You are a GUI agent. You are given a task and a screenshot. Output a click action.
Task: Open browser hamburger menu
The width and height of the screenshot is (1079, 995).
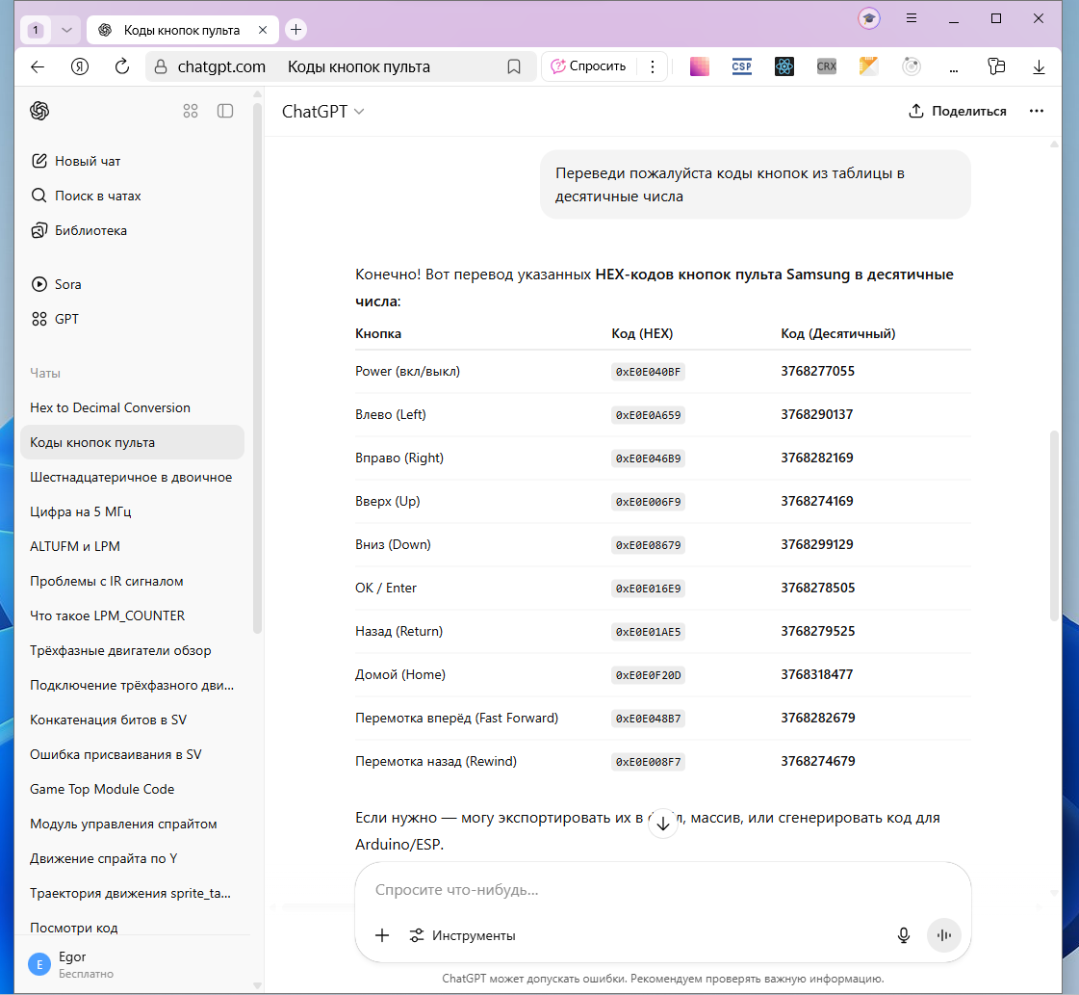tap(912, 18)
